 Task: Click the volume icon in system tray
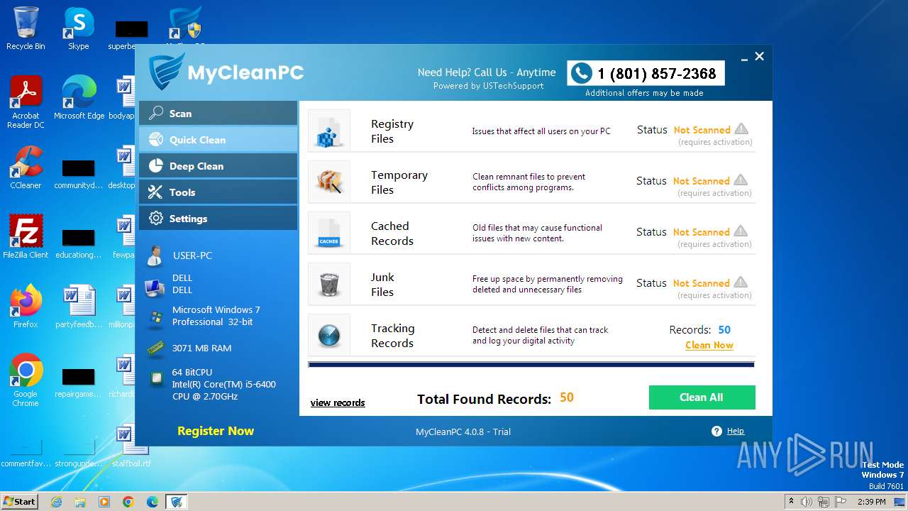[x=807, y=502]
